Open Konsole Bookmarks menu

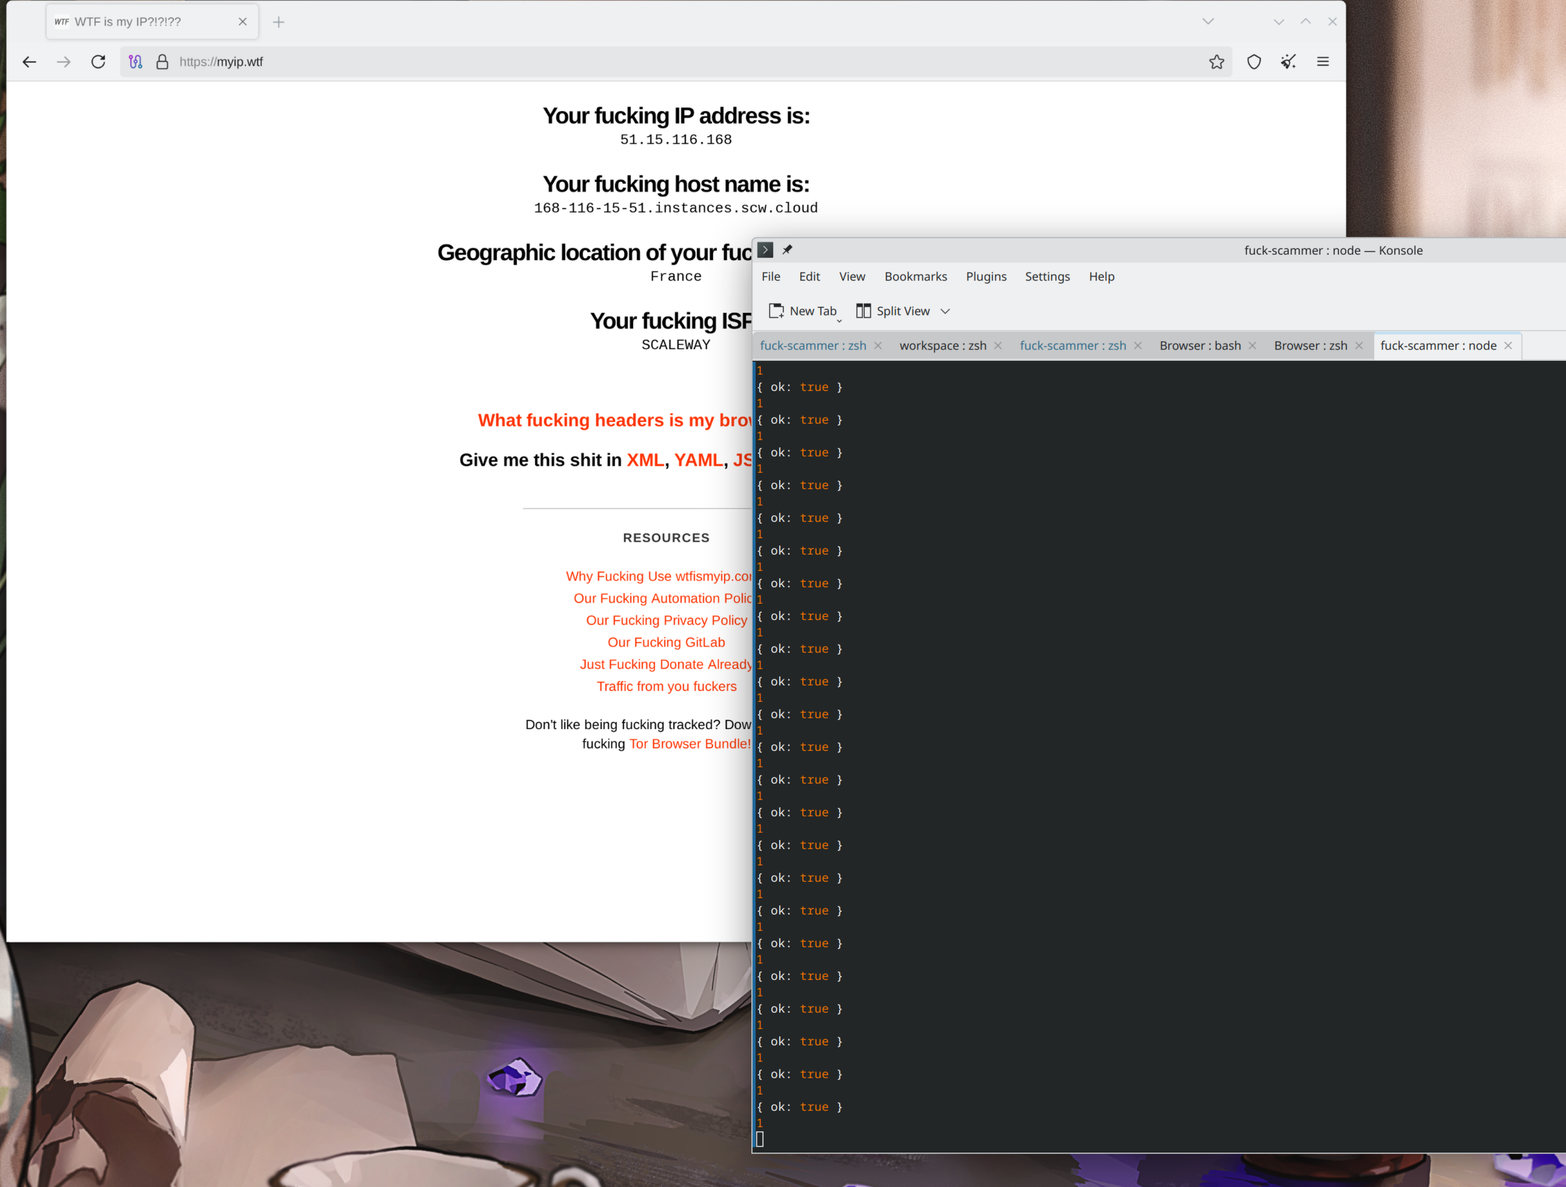pyautogui.click(x=915, y=276)
